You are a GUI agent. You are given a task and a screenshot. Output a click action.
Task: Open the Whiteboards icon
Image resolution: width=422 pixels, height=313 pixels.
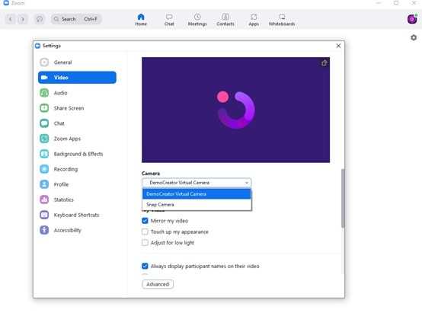pyautogui.click(x=282, y=17)
